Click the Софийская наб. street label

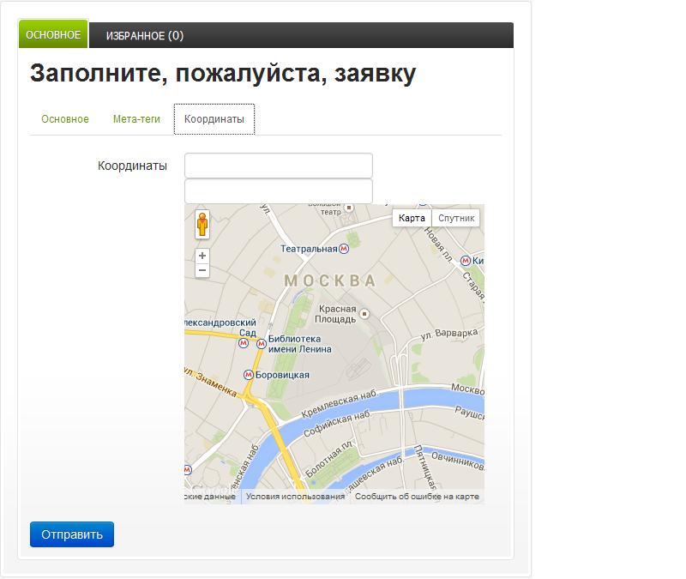(337, 423)
